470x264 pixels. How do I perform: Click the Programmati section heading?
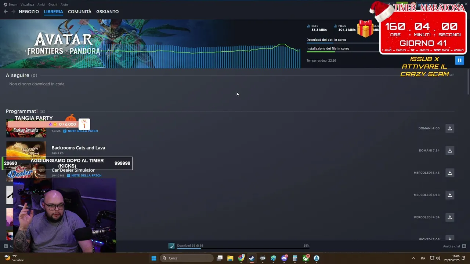[22, 111]
